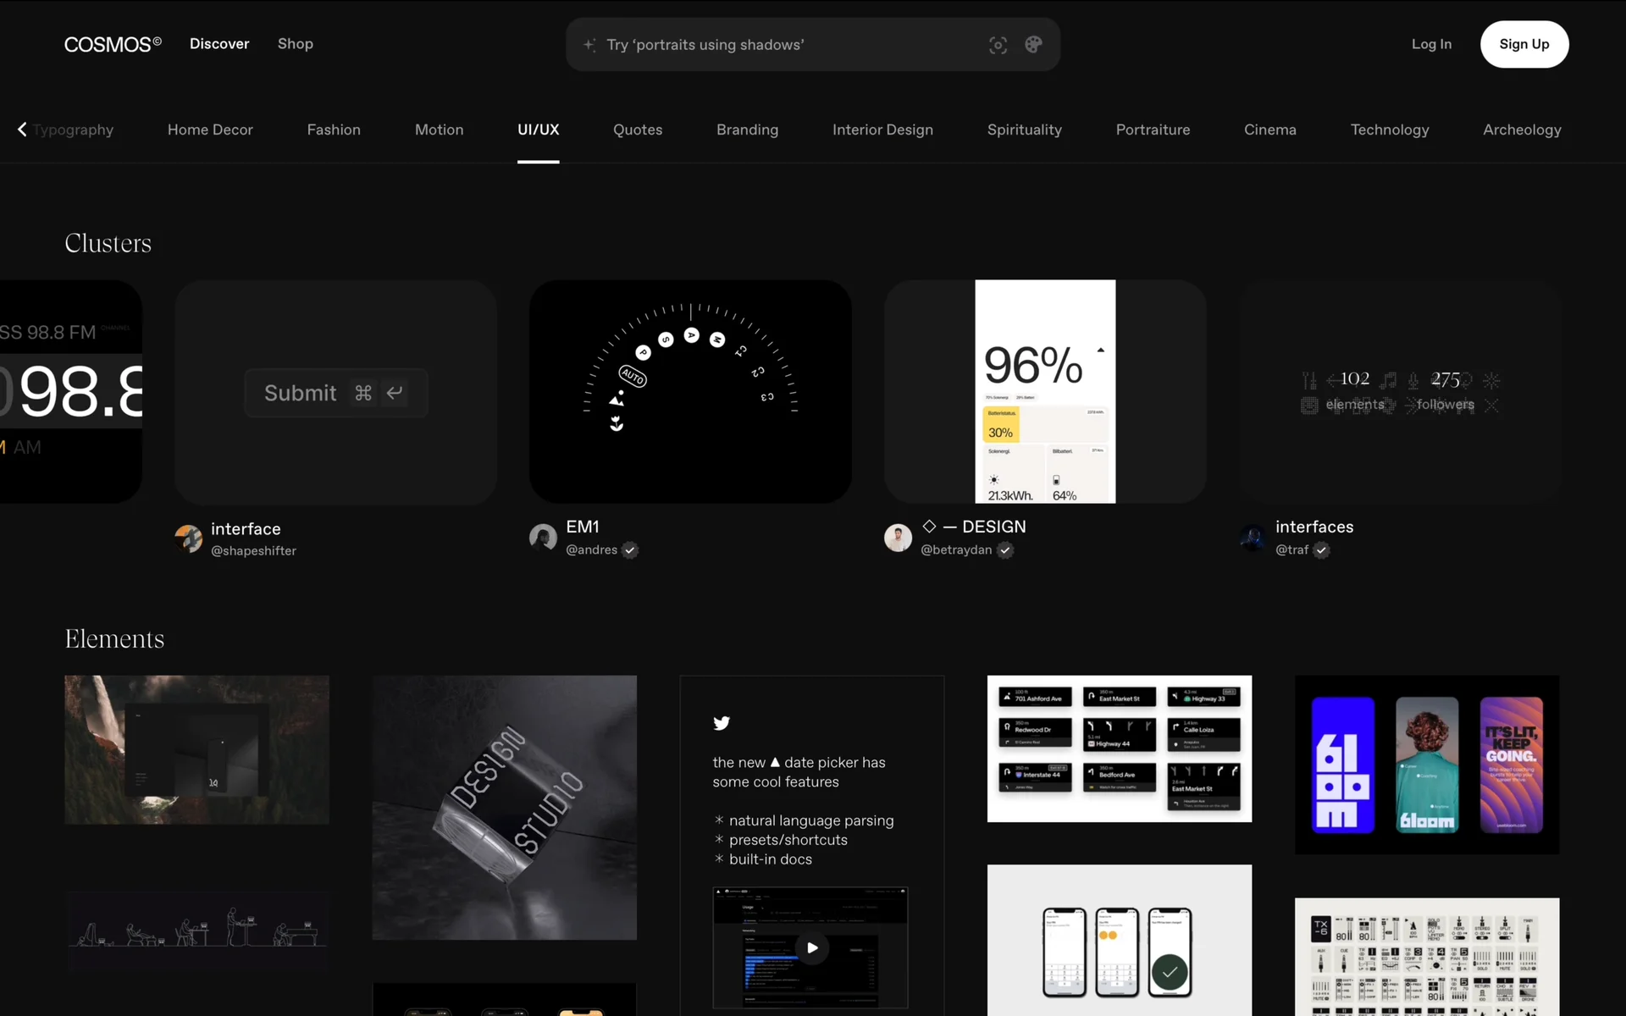The width and height of the screenshot is (1626, 1016).
Task: Open the betraydan profile avatar
Action: [898, 537]
